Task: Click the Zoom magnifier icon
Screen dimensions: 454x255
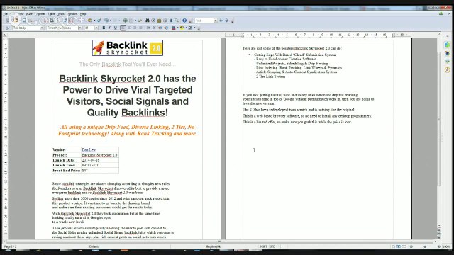Action: [x=177, y=21]
